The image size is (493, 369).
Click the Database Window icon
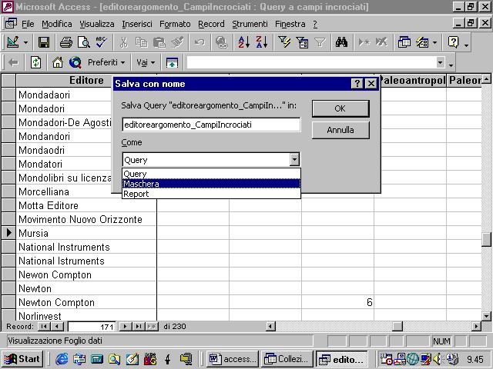[x=404, y=42]
